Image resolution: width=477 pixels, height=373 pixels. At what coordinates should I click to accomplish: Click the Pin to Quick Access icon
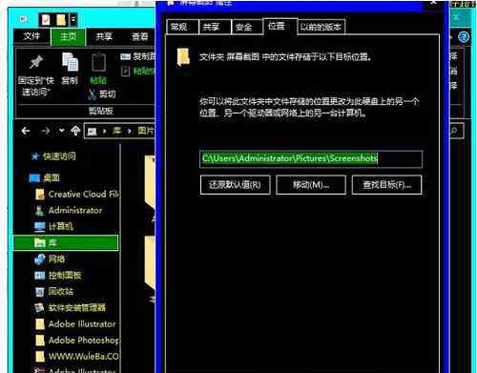36,62
